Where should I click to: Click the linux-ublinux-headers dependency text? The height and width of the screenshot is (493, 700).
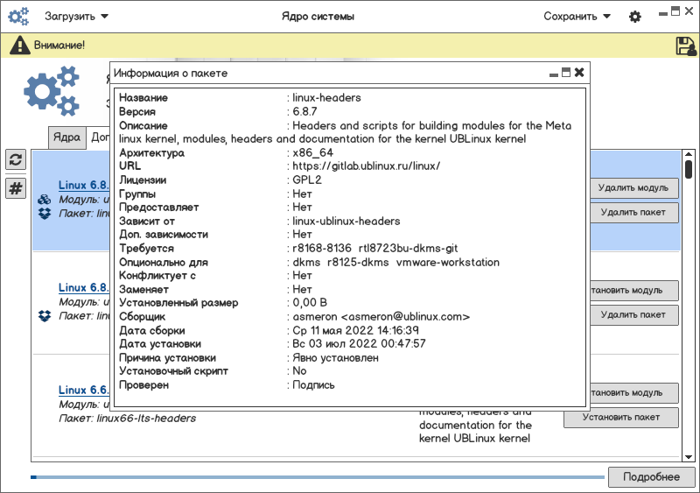click(x=346, y=222)
